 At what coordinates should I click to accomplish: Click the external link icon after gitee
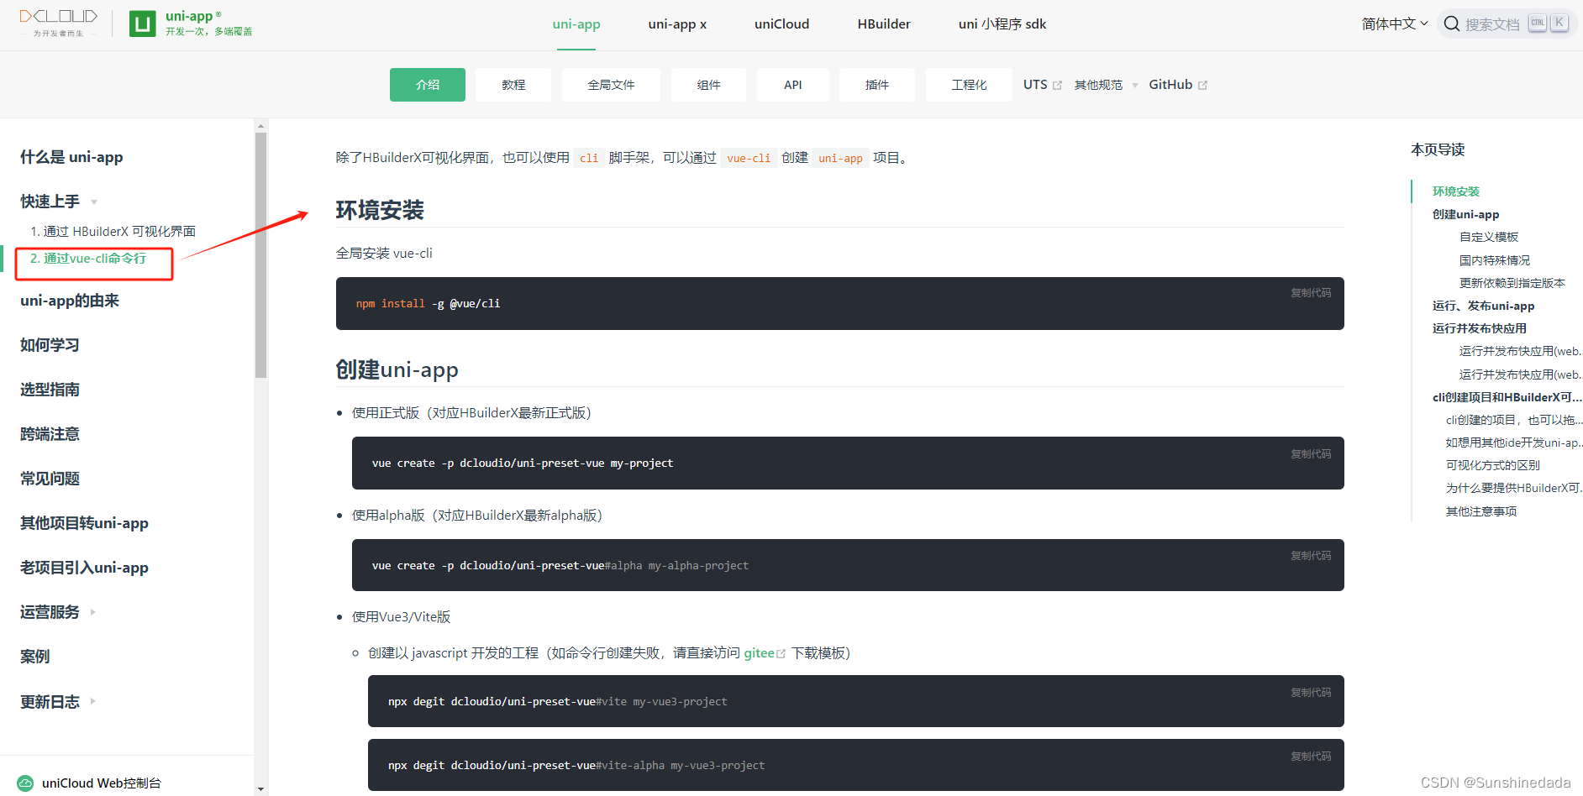click(781, 653)
